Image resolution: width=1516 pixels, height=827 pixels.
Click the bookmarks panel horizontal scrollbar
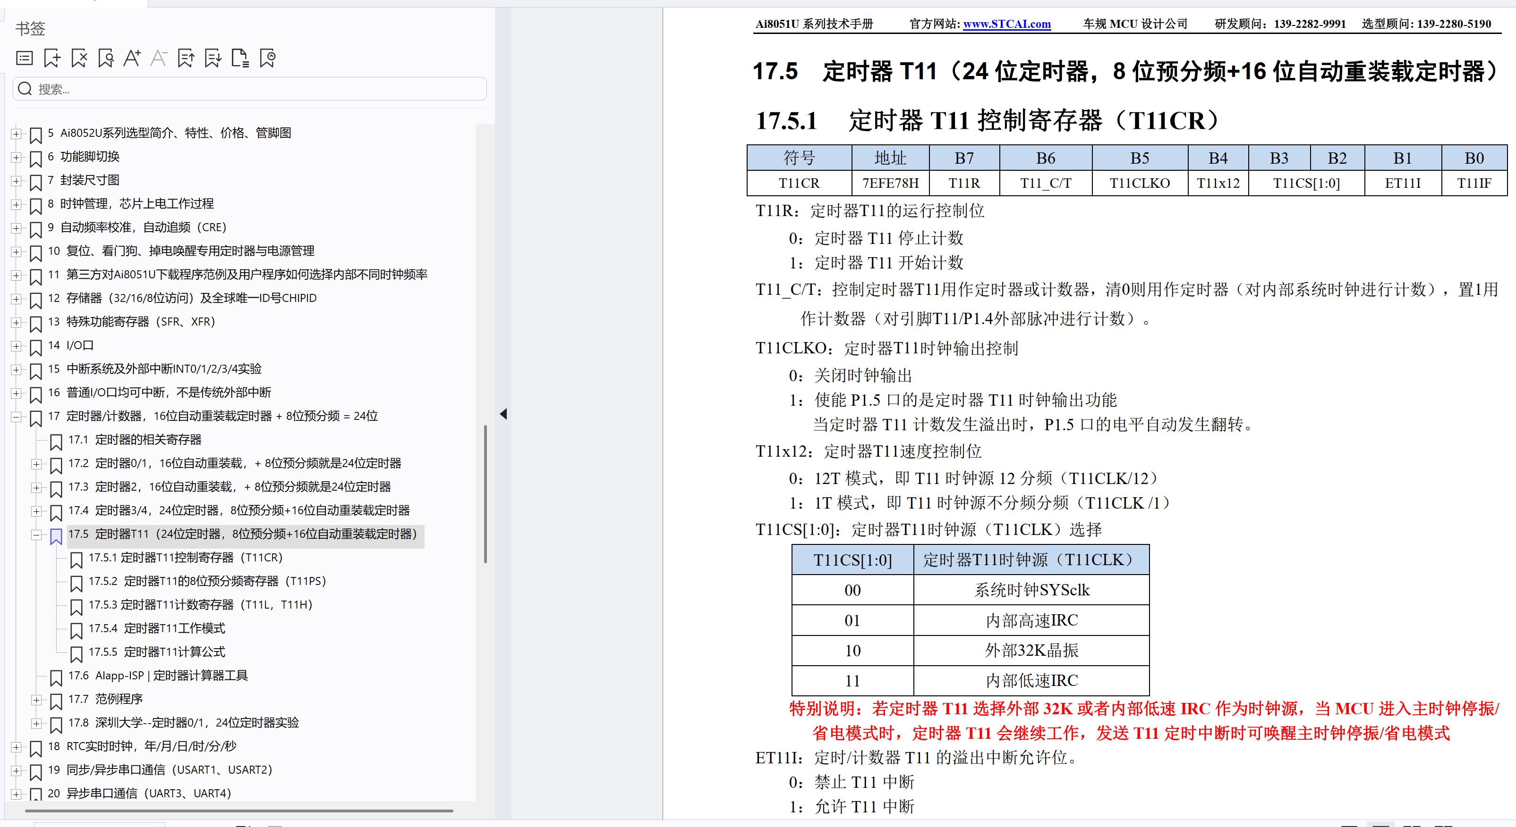tap(239, 810)
